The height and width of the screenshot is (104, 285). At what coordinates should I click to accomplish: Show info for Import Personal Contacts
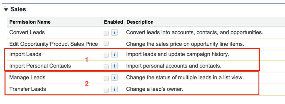pos(114,66)
